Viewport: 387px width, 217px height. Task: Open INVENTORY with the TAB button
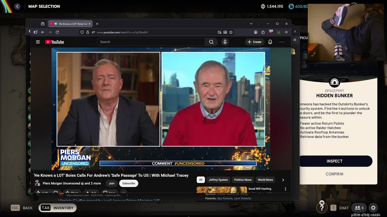tap(57, 208)
